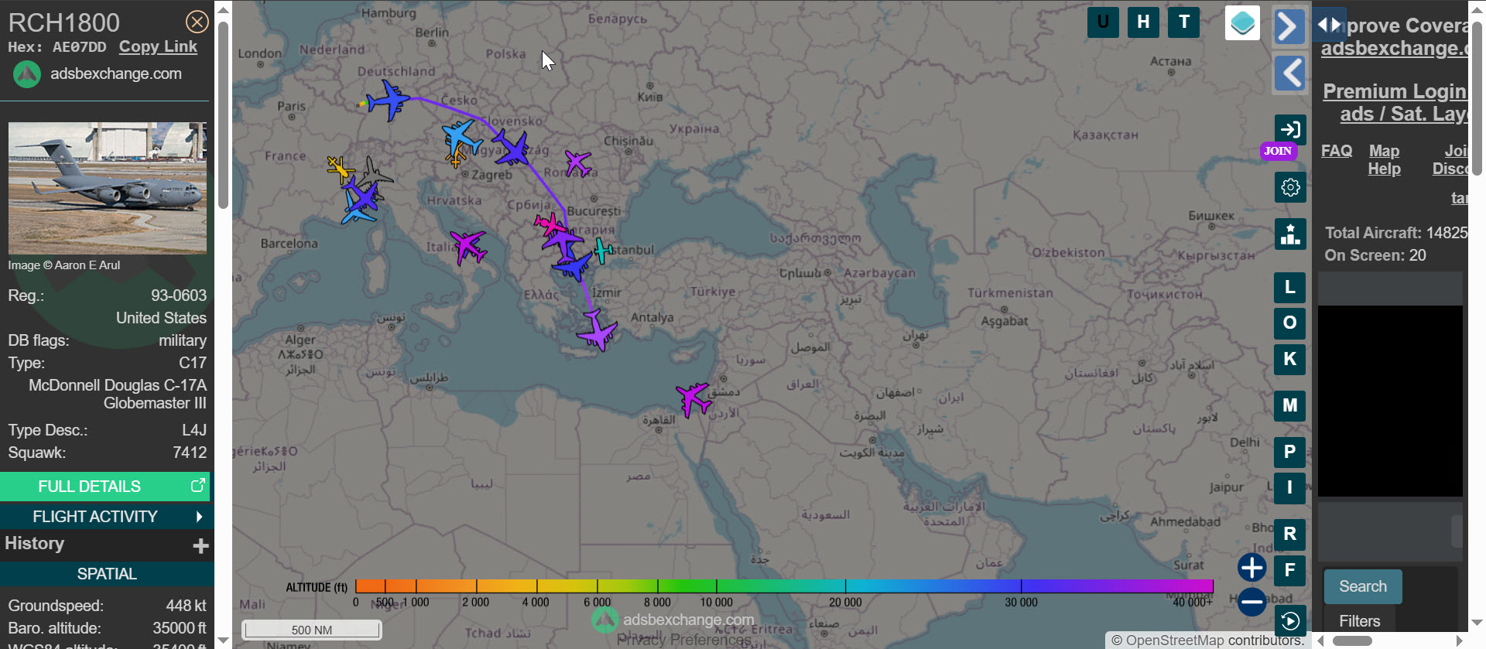This screenshot has width=1486, height=649.
Task: Toggle the T map button
Action: (x=1184, y=22)
